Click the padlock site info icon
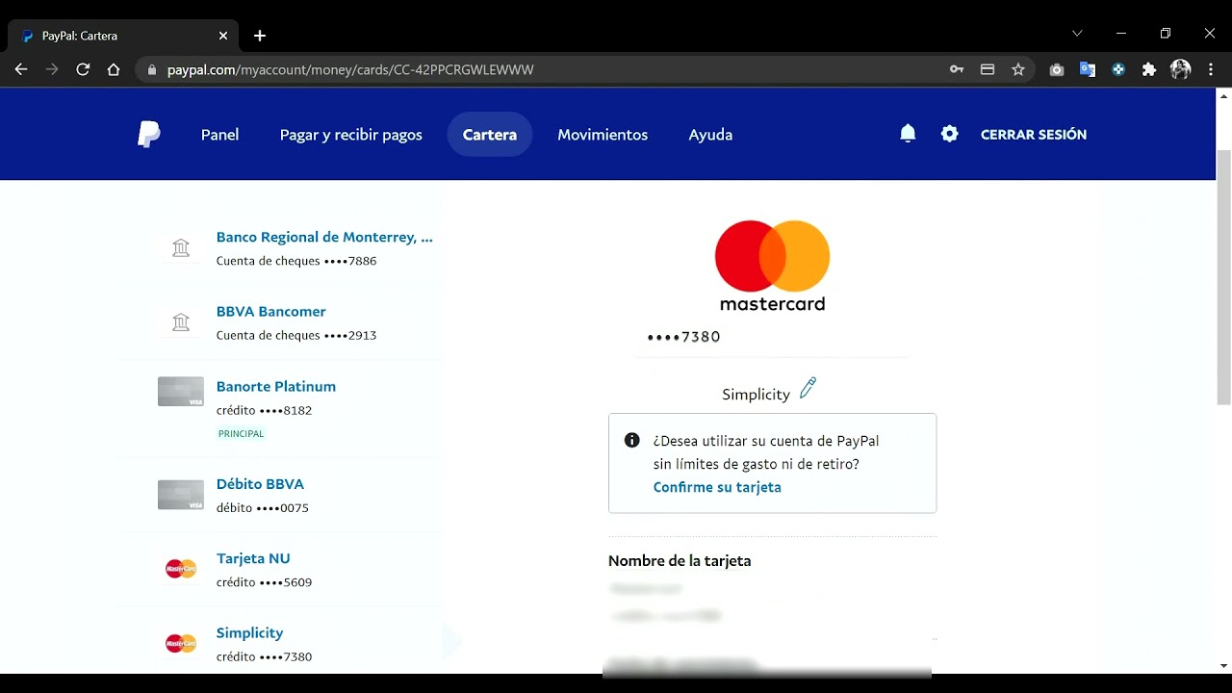Image resolution: width=1232 pixels, height=693 pixels. click(x=151, y=70)
